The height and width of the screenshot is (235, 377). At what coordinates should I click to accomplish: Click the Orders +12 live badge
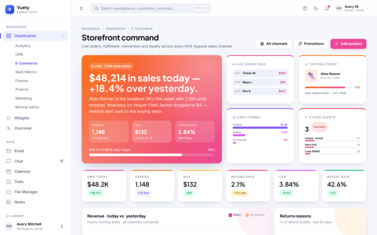(143, 193)
